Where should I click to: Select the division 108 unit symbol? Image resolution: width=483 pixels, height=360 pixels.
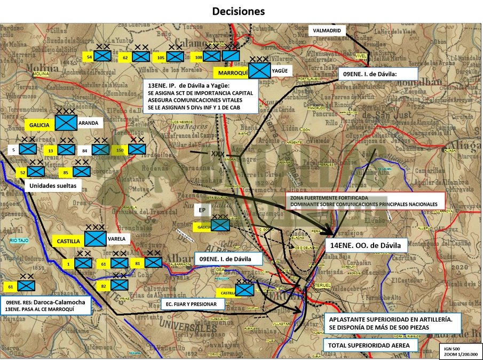212,56
